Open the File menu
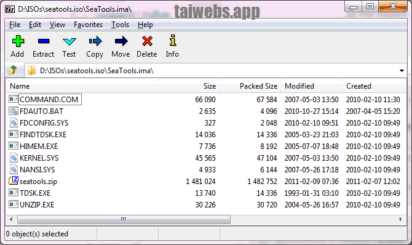 point(15,25)
